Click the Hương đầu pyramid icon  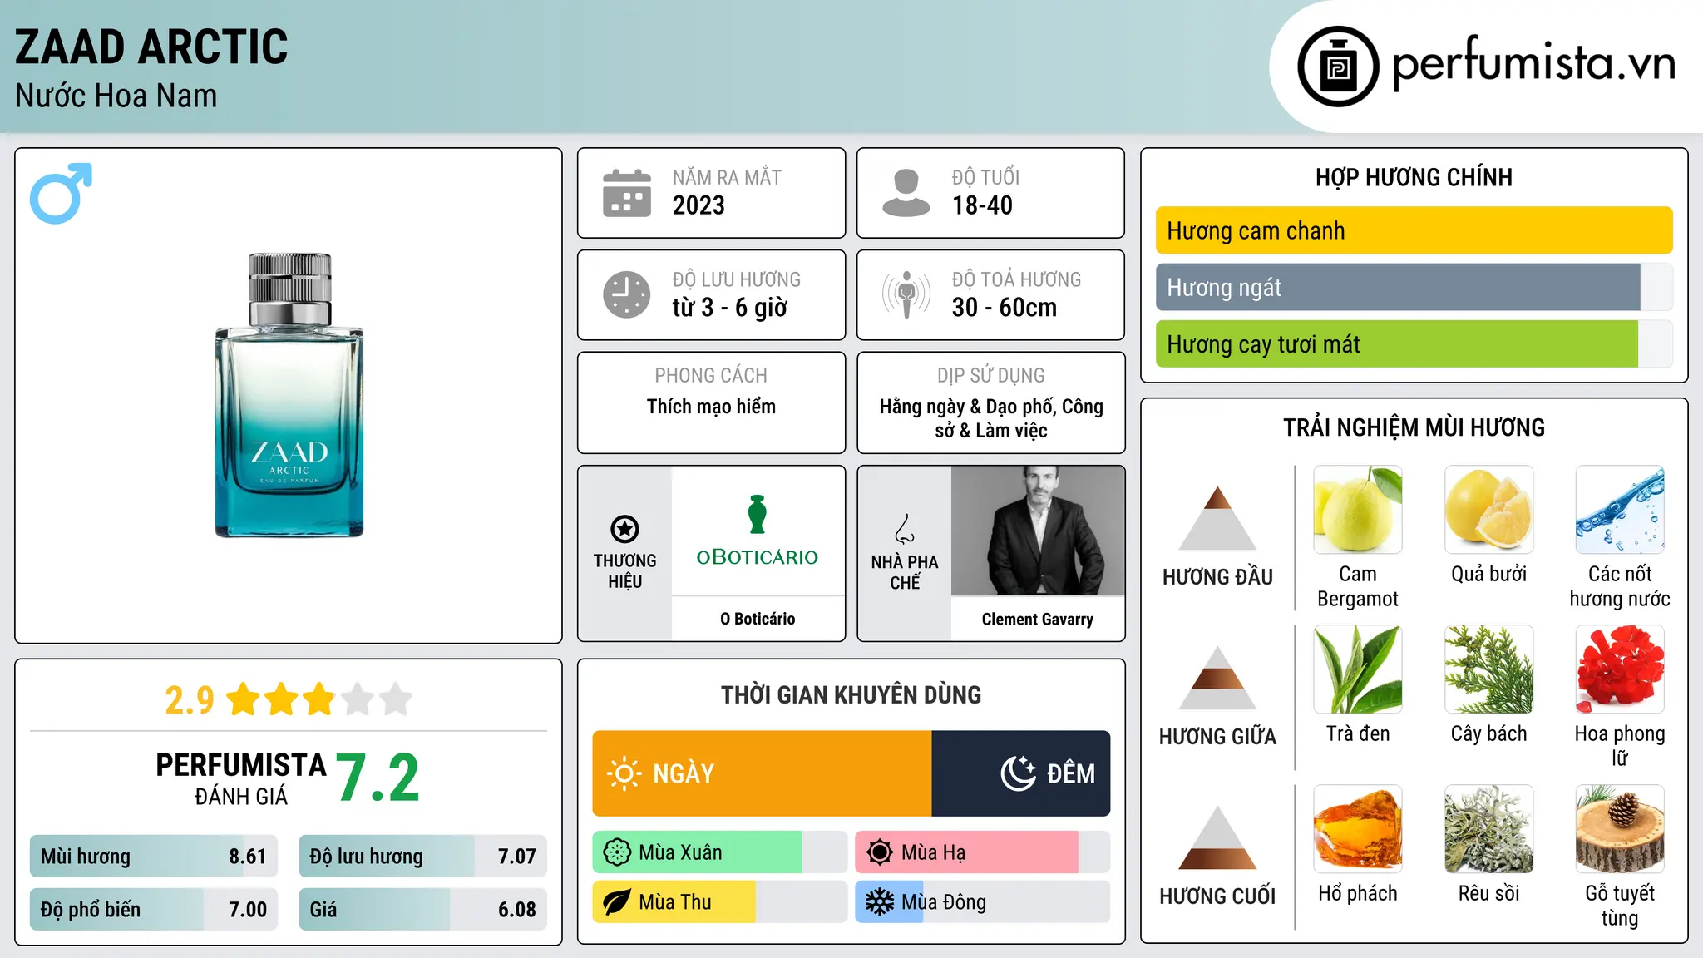[1217, 518]
